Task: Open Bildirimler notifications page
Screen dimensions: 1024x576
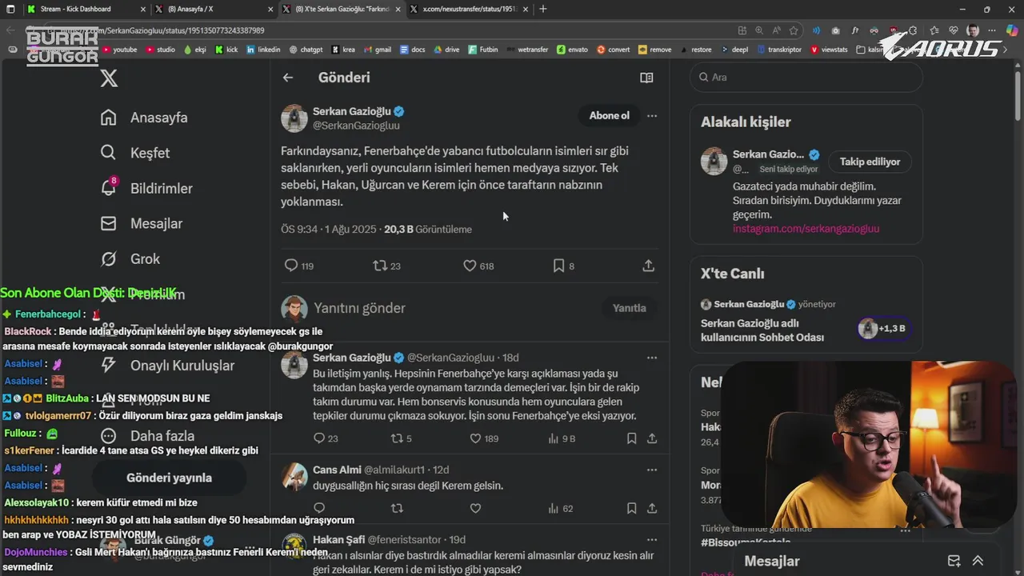Action: [146, 188]
